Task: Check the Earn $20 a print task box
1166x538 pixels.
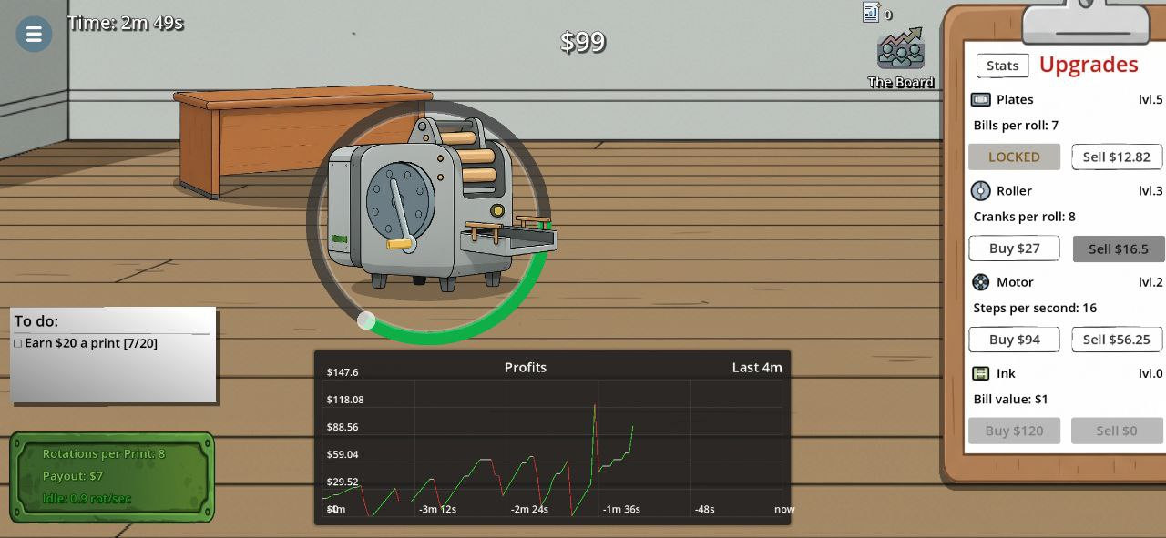Action: (17, 343)
